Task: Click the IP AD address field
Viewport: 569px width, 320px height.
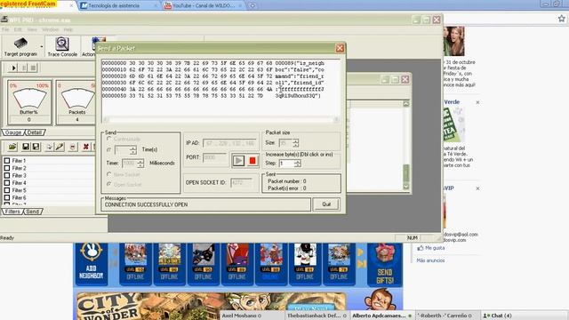Action: pos(229,143)
